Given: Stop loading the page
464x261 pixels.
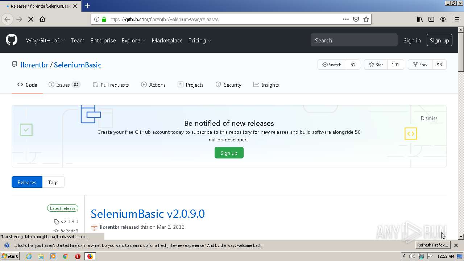Looking at the screenshot, I should click(31, 19).
